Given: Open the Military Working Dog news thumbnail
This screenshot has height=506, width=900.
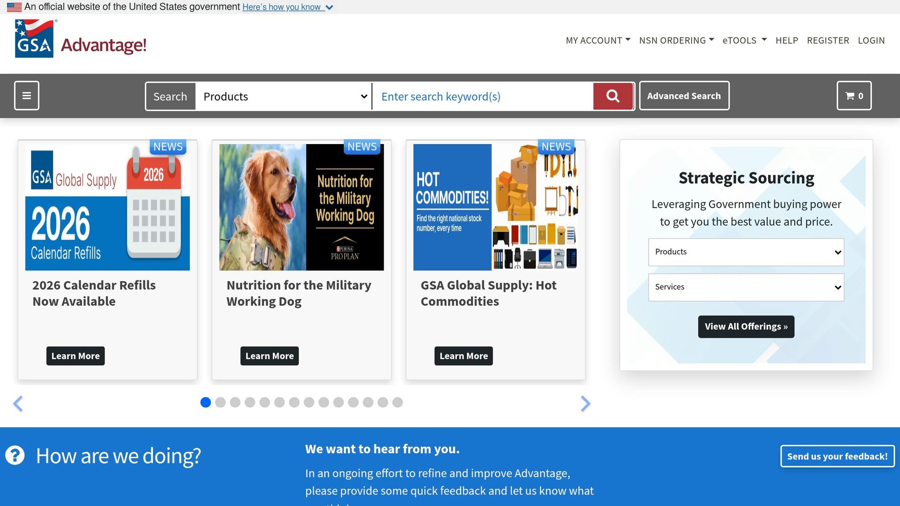Looking at the screenshot, I should coord(301,207).
